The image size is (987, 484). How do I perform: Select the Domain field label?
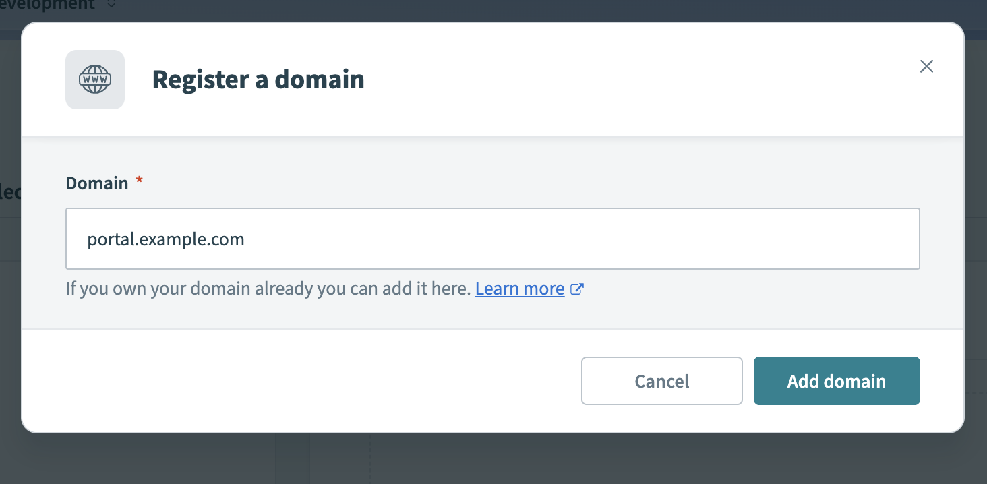[96, 183]
